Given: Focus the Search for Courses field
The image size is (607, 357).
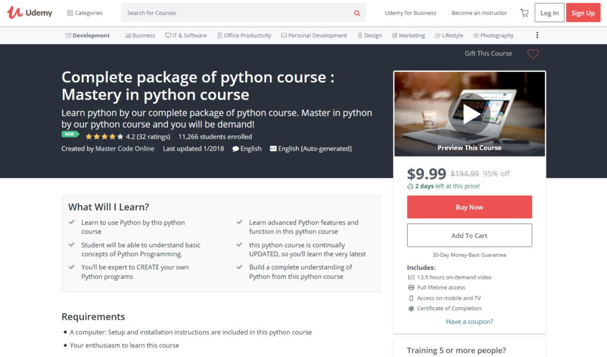Looking at the screenshot, I should [237, 13].
